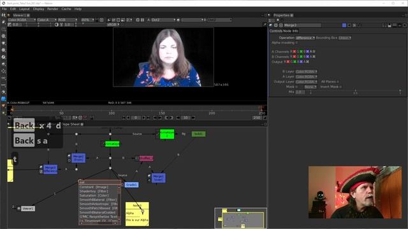Screen dimensions: 408x229
Task: Toggle red checkbox in Output row
Action: click(288, 62)
